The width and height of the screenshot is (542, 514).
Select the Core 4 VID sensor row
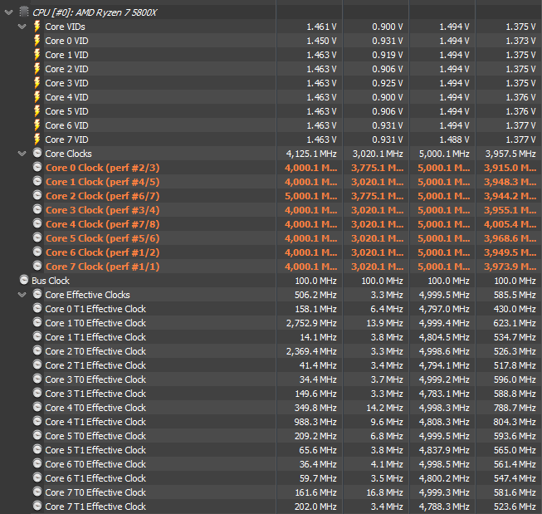[x=271, y=97]
